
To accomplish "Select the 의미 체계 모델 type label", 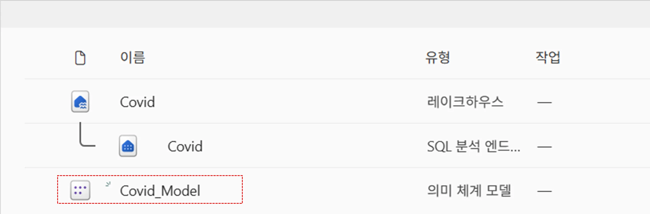I will (469, 190).
